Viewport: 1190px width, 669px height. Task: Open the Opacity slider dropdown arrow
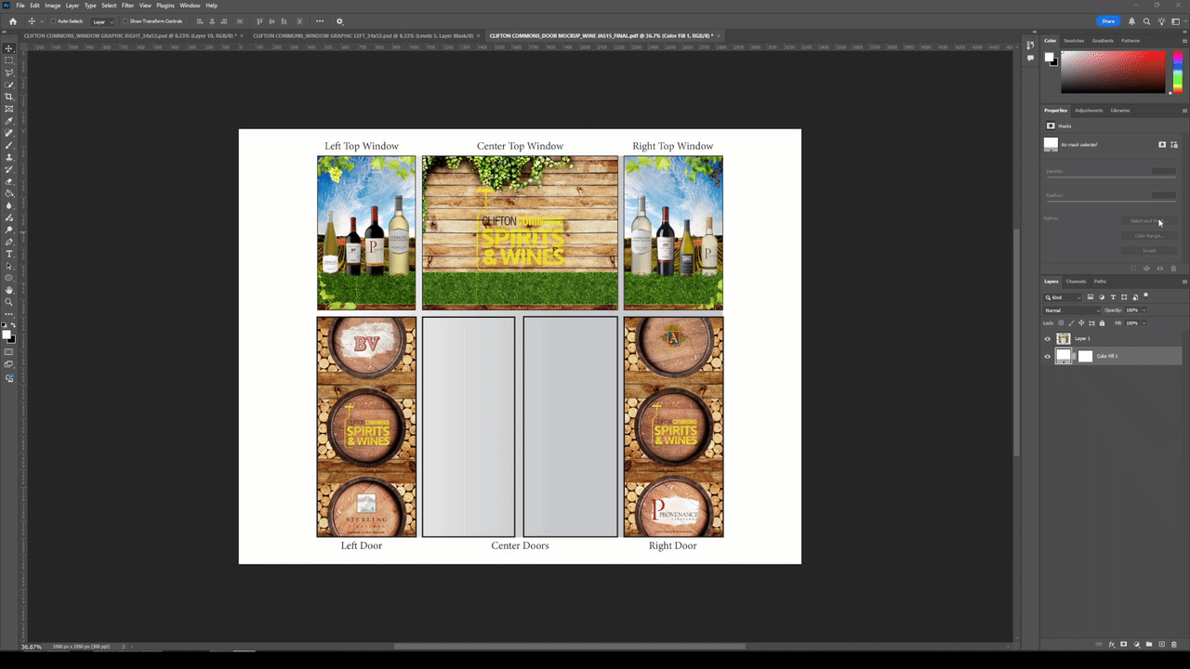point(1144,310)
